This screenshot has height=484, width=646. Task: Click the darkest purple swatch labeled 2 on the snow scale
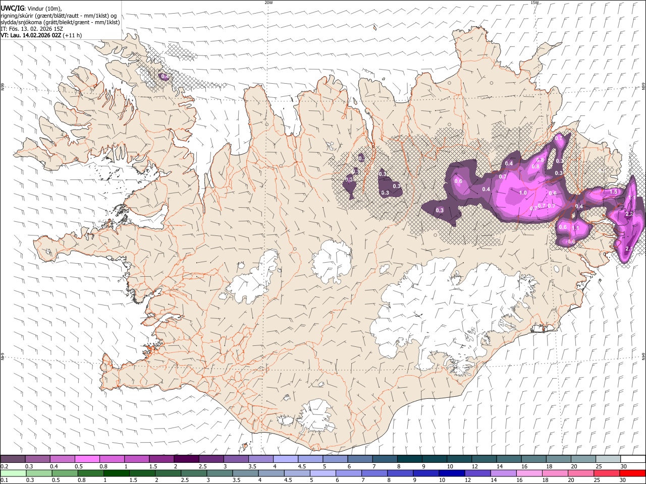[x=186, y=459]
